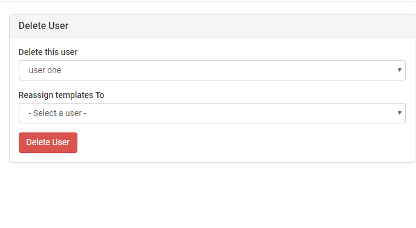The image size is (416, 228).
Task: Select the "user one" text in the combo box
Action: point(45,70)
